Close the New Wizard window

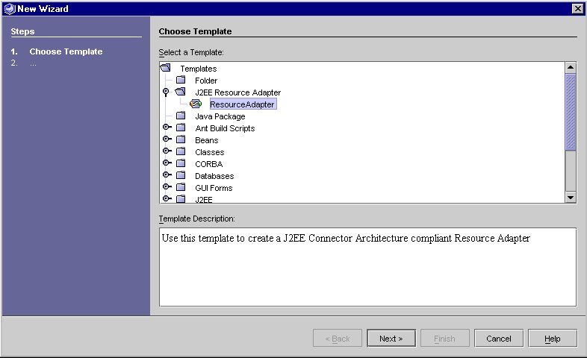click(x=577, y=9)
